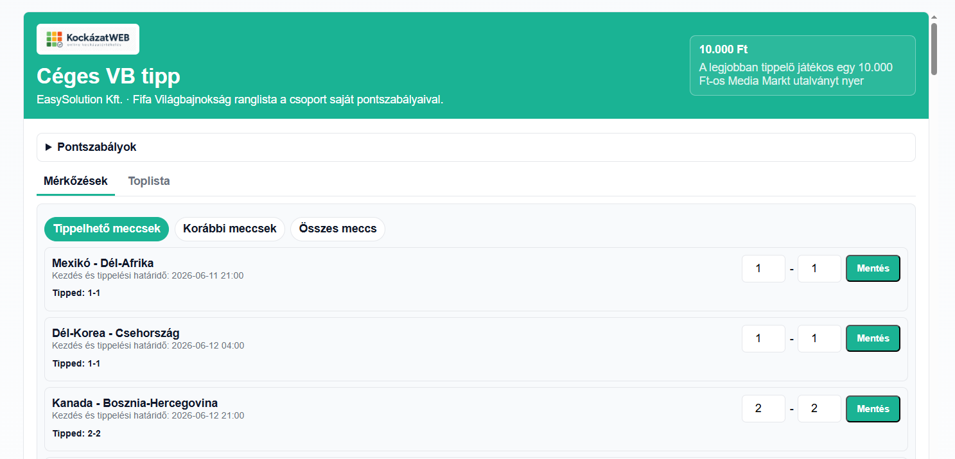Show Korábbi meccsek filter

230,229
